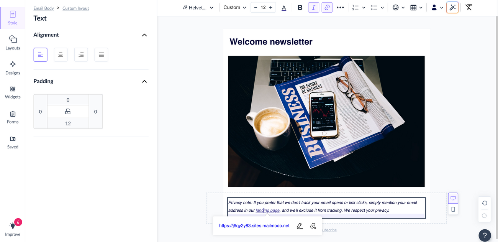Screen dimensions: 498x242
Task: Open the Custom text style dropdown
Action: click(235, 8)
